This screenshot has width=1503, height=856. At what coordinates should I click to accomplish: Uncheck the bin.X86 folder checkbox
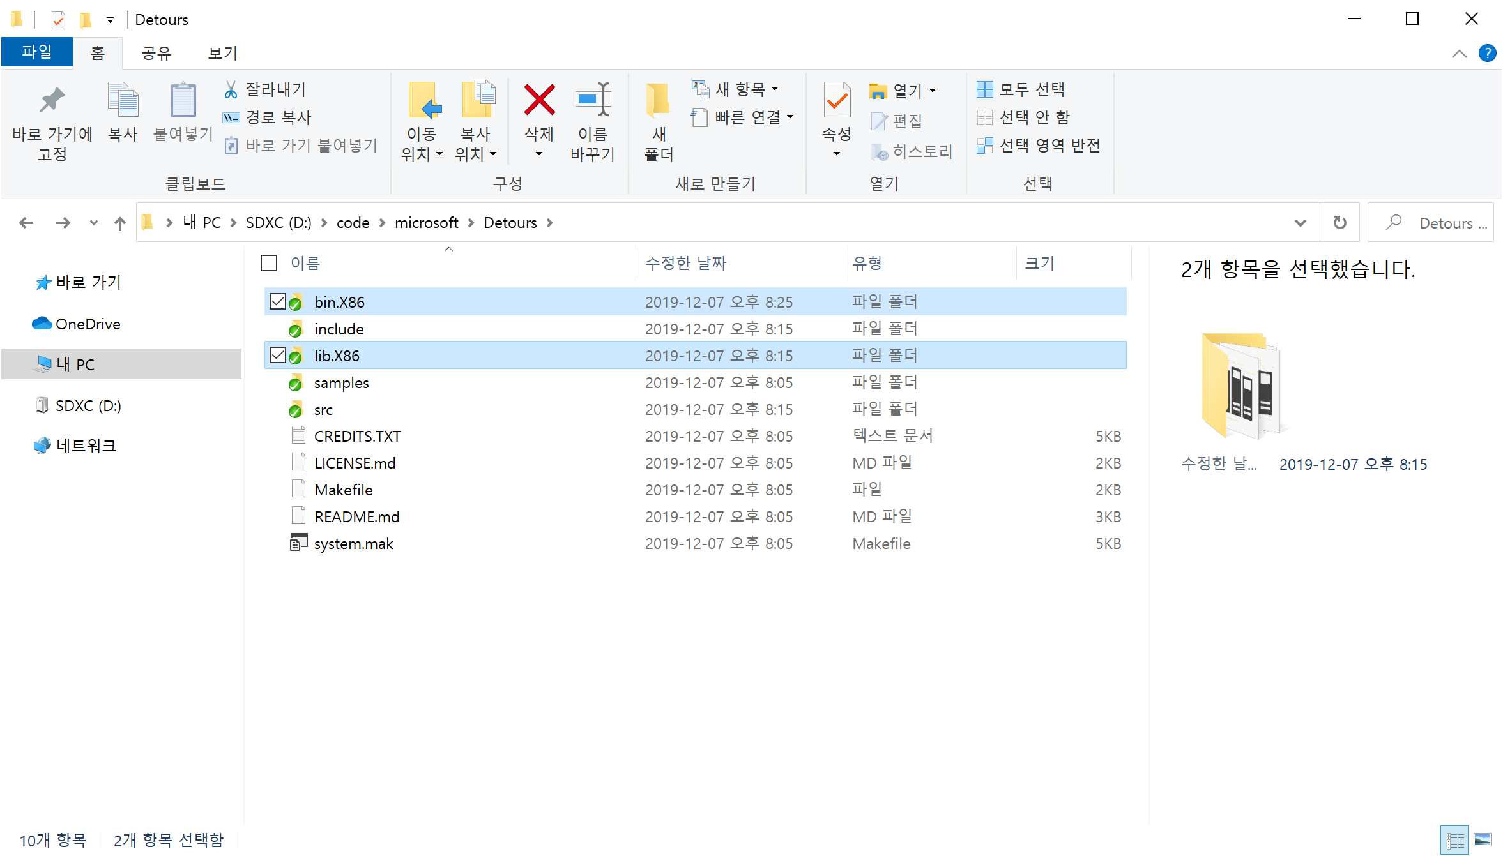277,301
